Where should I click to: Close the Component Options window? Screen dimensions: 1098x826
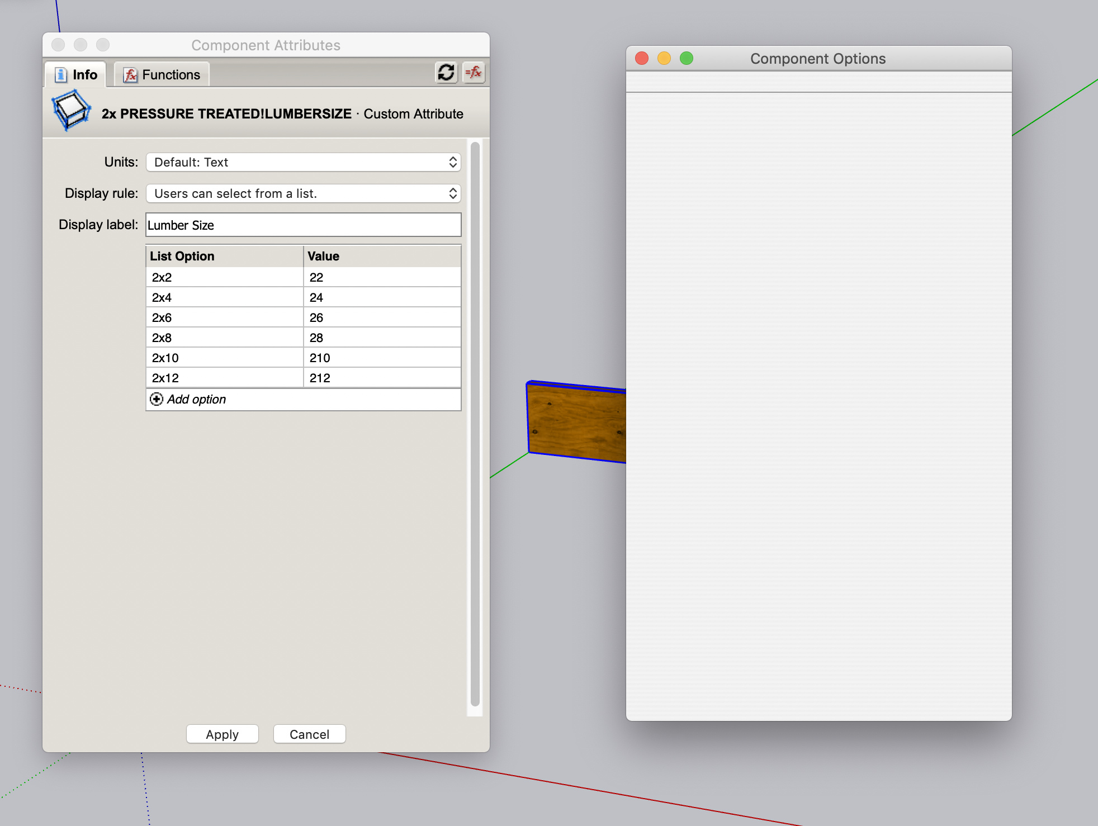click(x=642, y=59)
